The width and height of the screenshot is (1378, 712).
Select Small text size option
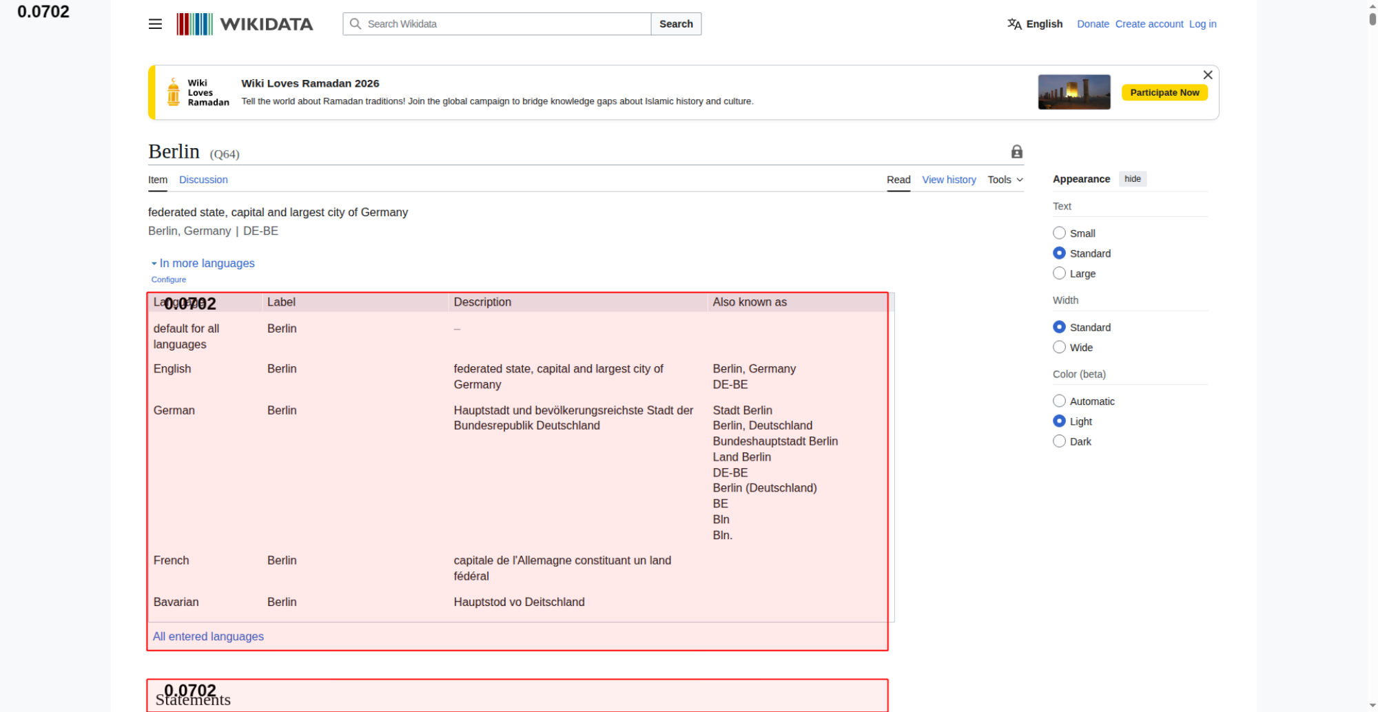[x=1059, y=233]
